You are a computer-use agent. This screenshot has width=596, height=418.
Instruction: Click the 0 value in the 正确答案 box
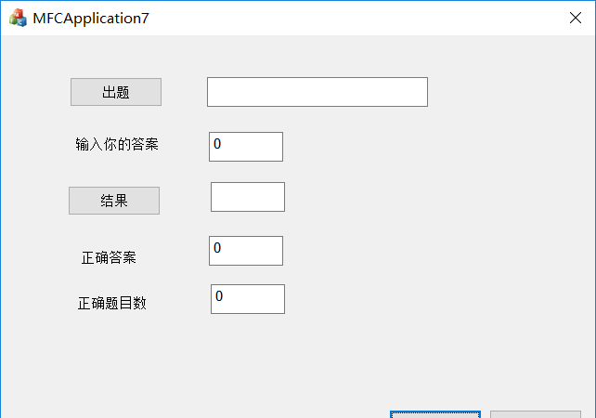[x=217, y=248]
